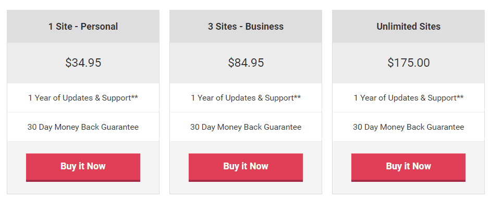Click Personal plan's Updates & Support row

[83, 98]
